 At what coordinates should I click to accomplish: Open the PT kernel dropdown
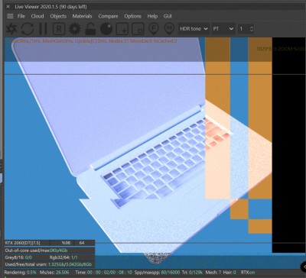coord(223,29)
